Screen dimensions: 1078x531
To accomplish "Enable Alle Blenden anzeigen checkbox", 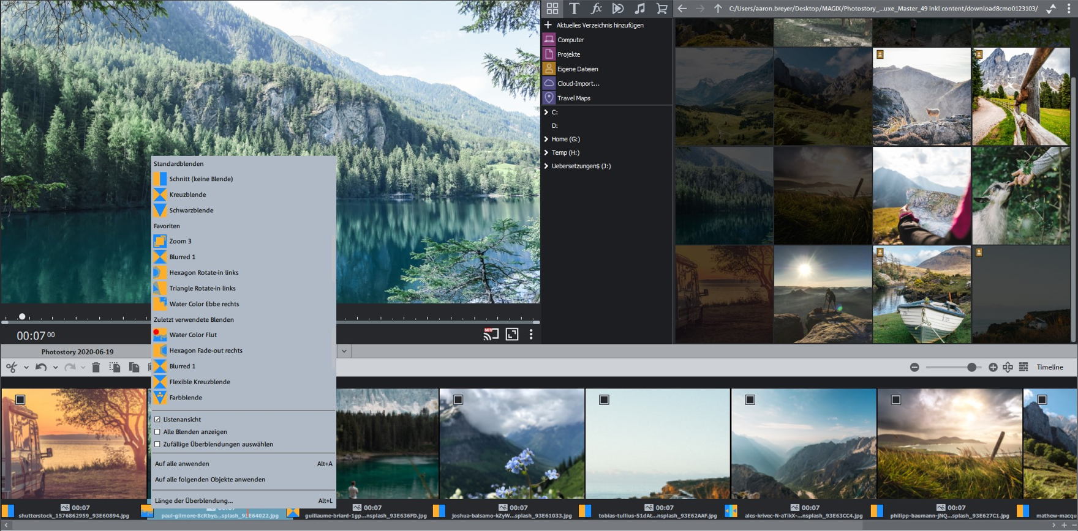I will 157,432.
